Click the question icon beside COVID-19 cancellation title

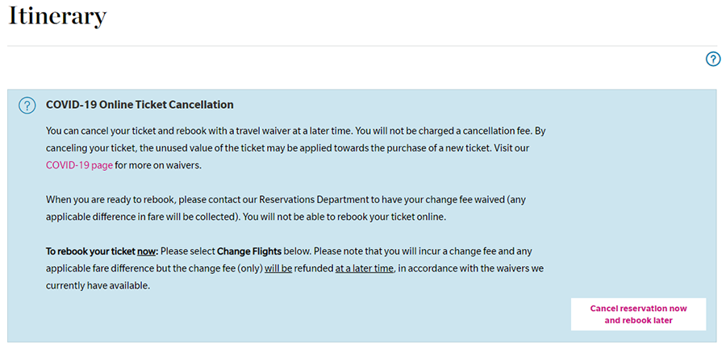click(27, 106)
